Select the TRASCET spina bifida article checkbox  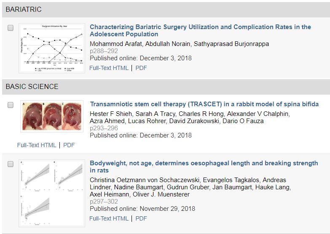(11, 105)
